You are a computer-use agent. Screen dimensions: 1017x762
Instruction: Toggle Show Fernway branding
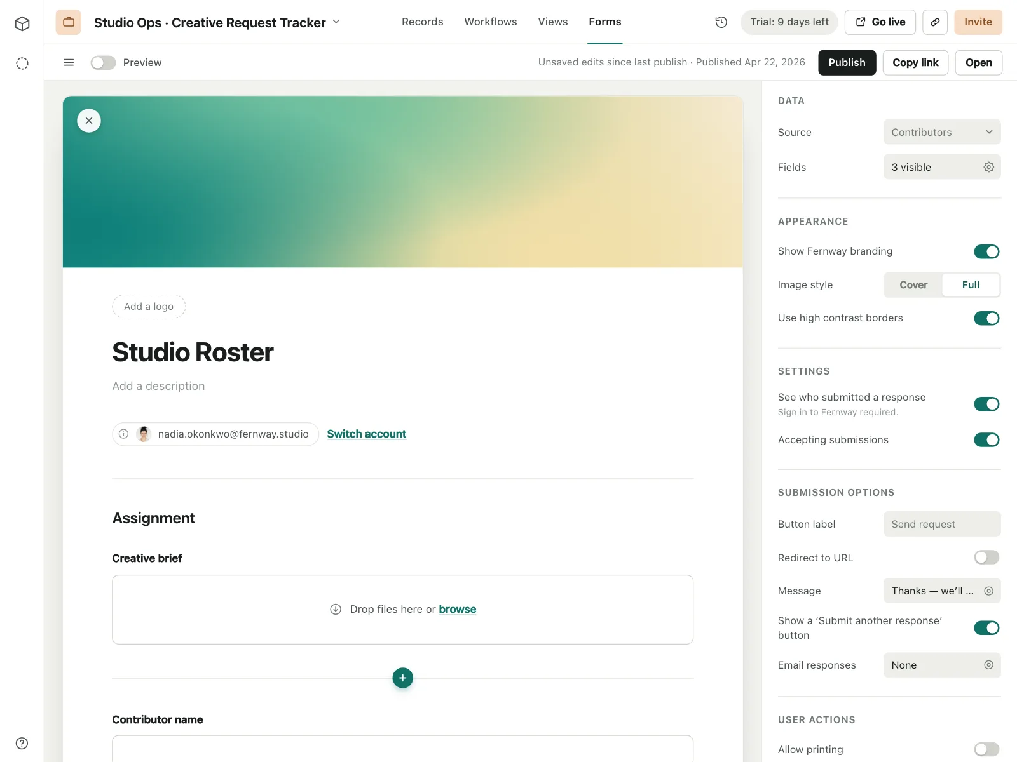click(986, 252)
